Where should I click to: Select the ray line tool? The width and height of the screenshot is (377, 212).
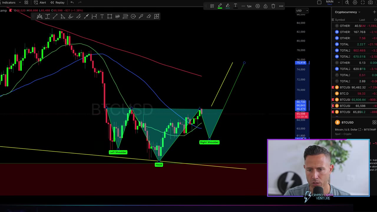point(86,16)
